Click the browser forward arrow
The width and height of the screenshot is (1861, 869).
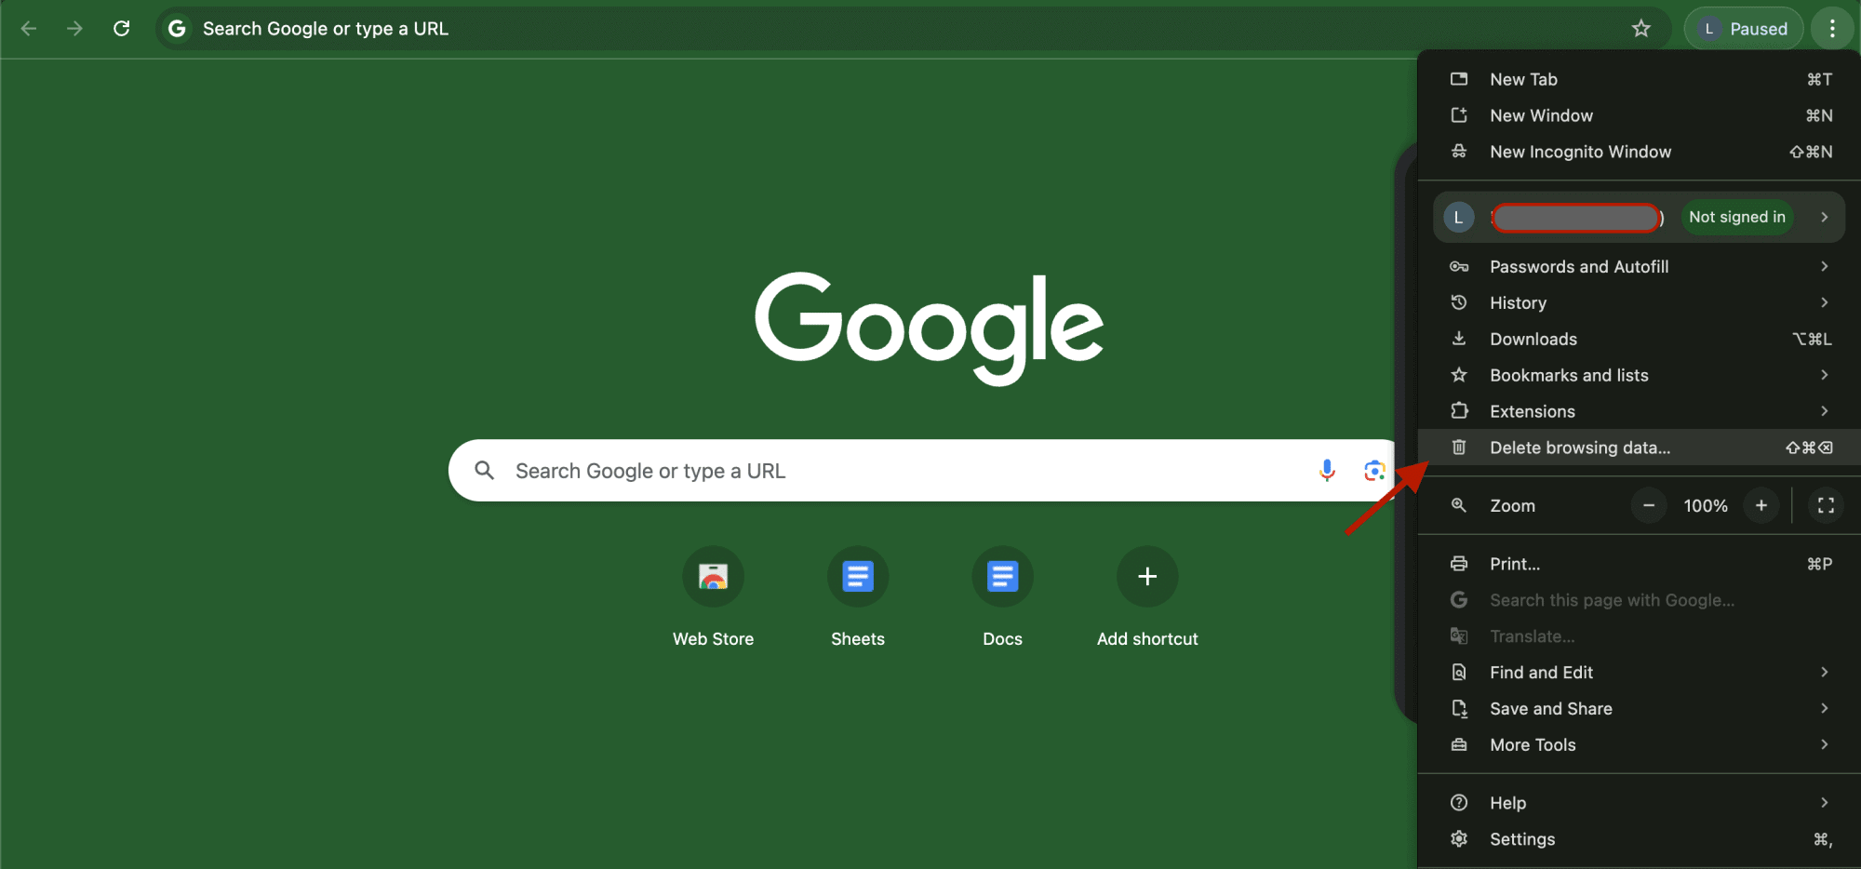[74, 29]
